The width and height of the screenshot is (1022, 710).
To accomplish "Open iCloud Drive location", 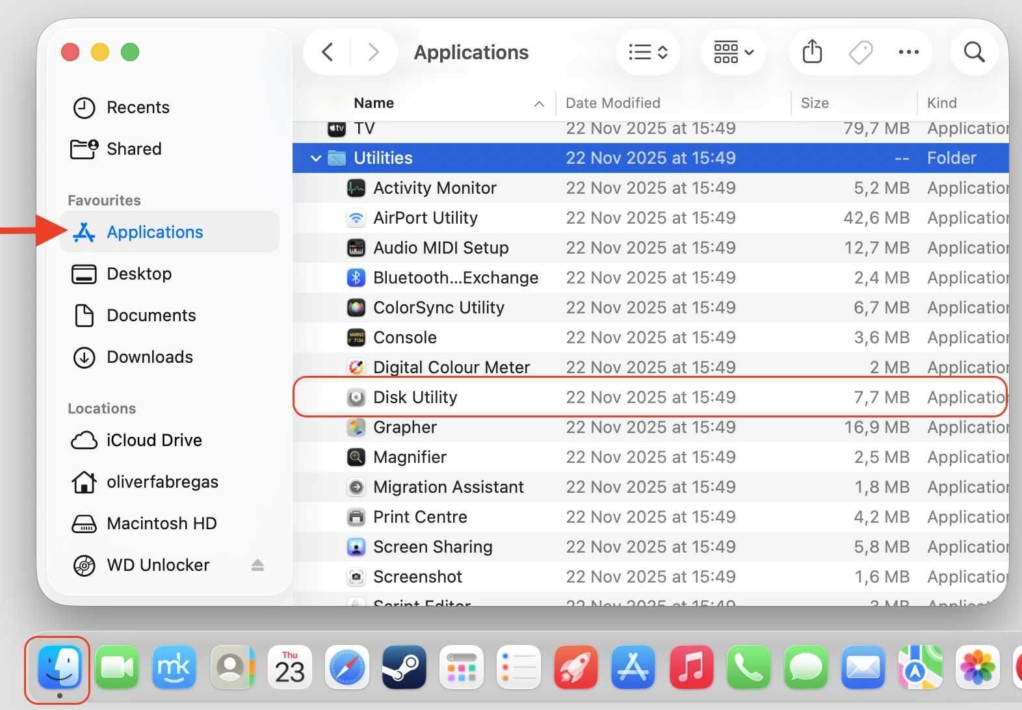I will [170, 440].
